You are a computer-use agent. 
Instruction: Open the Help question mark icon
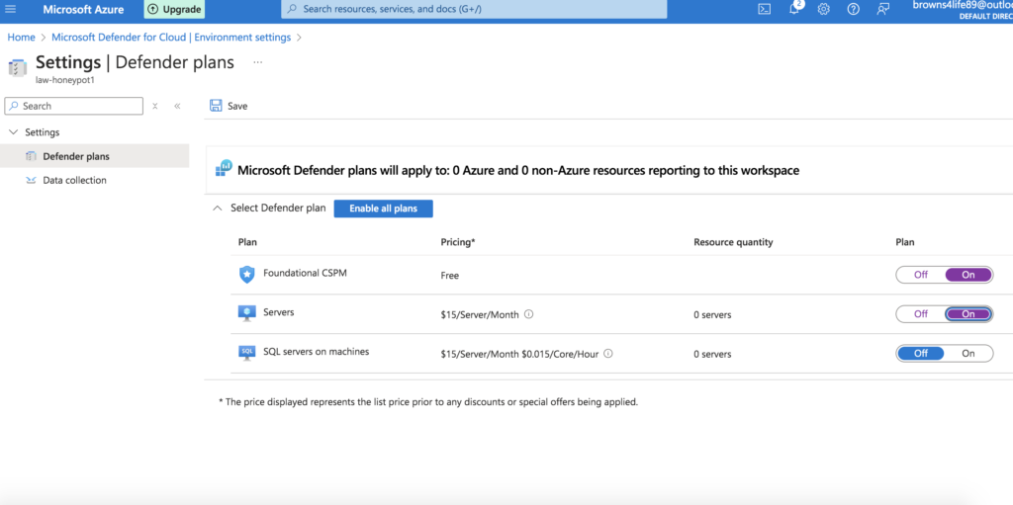(854, 9)
